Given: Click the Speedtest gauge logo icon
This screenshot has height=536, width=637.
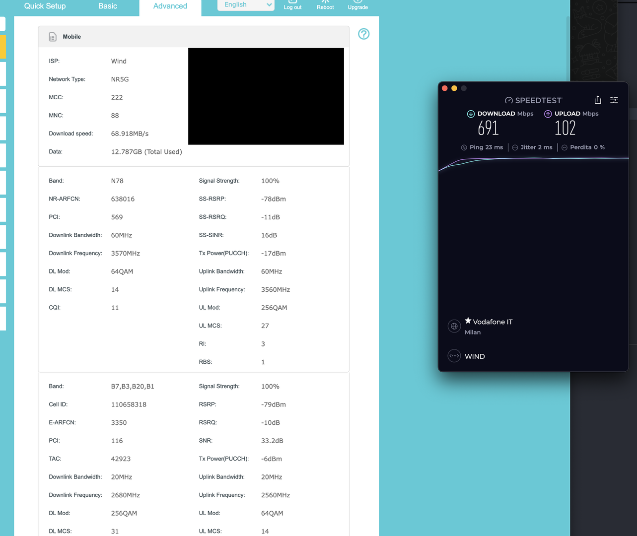Looking at the screenshot, I should pos(509,100).
